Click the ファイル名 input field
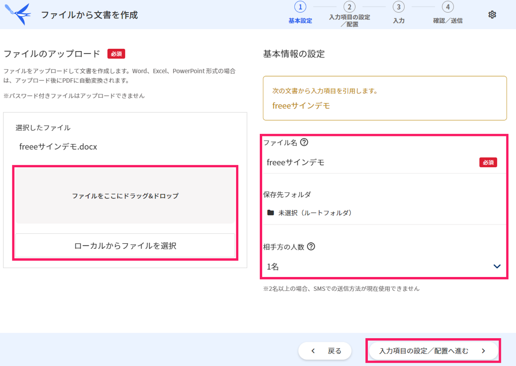This screenshot has width=516, height=366. tap(384, 162)
